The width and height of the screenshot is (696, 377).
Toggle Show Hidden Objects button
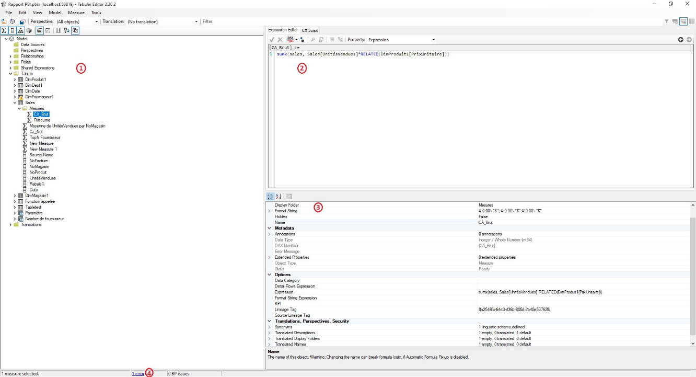point(48,30)
